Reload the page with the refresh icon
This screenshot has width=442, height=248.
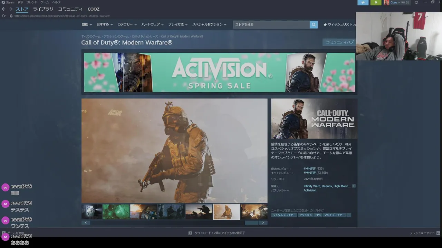click(x=3, y=16)
